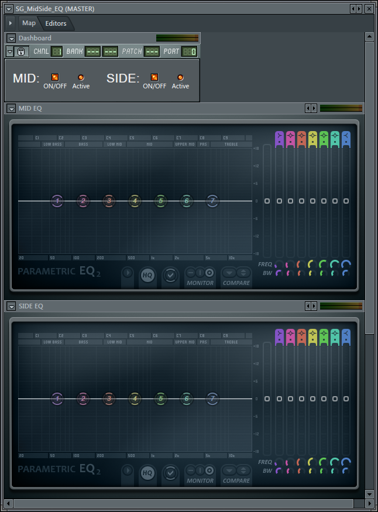Select band 1 node in MID EQ graph
Viewport: 378px width, 512px height.
tap(57, 201)
